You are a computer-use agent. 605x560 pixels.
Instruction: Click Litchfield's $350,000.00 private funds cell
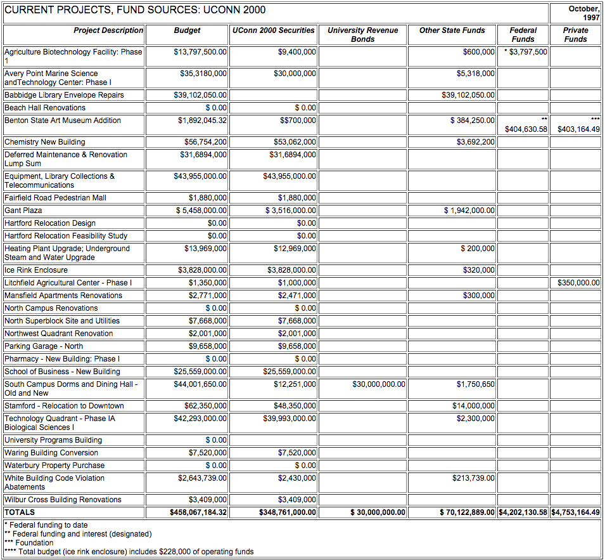coord(578,283)
